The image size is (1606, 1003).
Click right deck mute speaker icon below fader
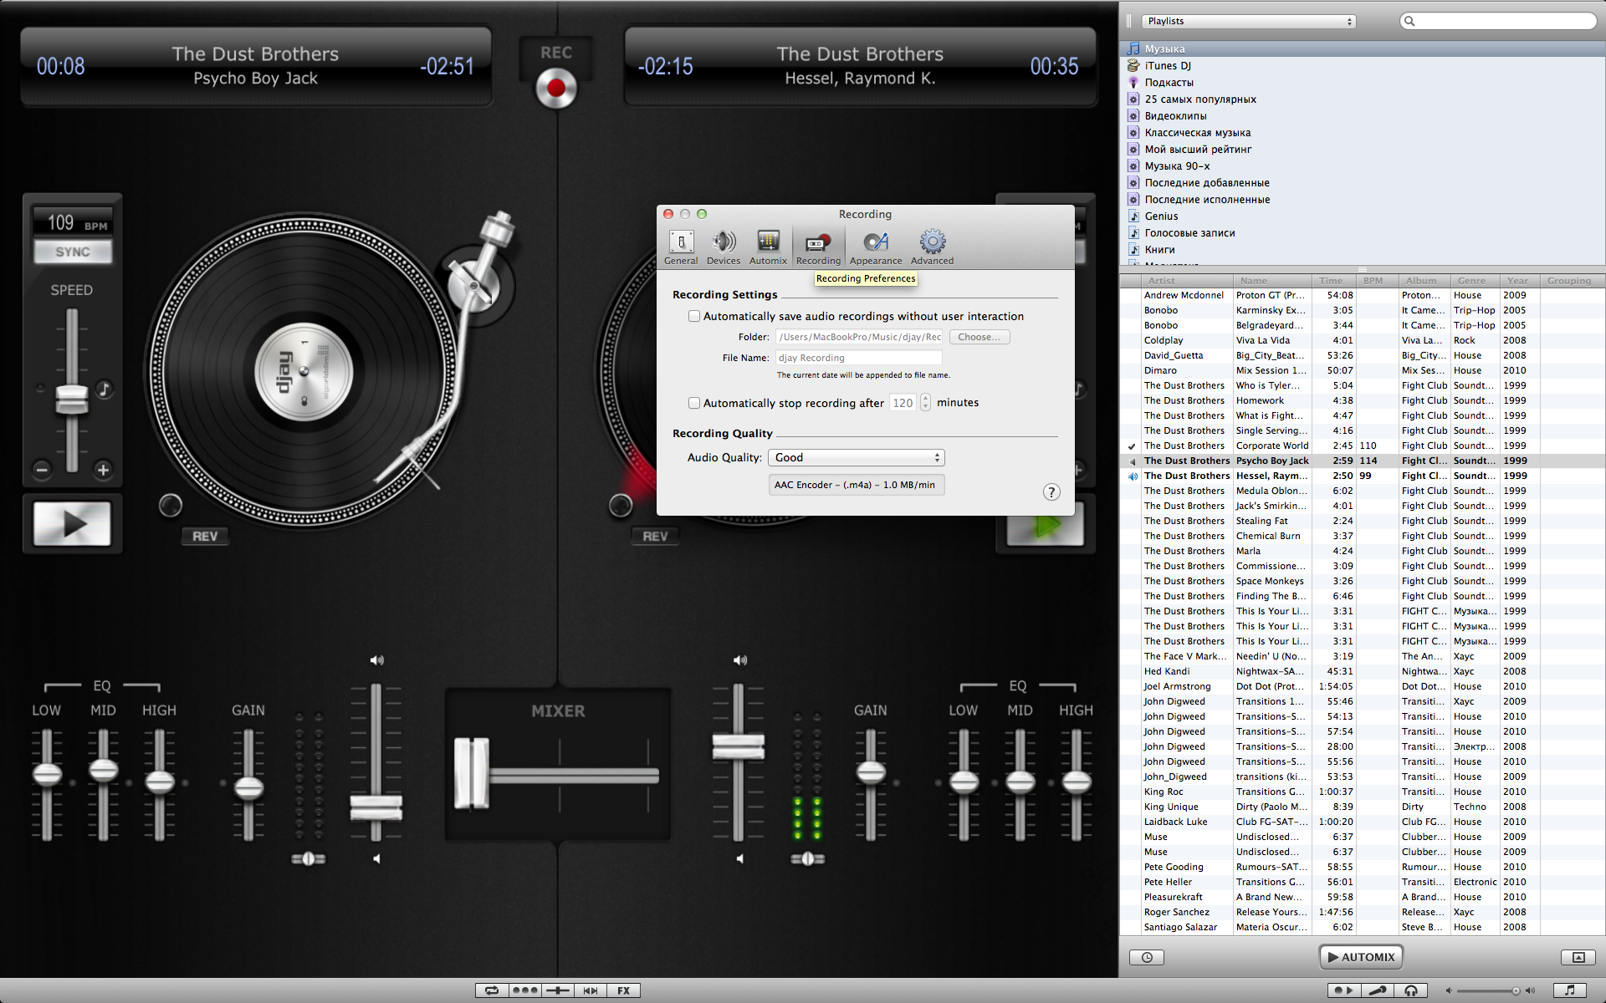click(x=739, y=858)
